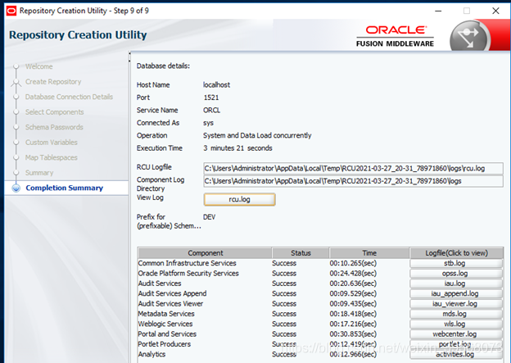Select the Summary step in sidebar
511x363 pixels.
click(x=39, y=173)
